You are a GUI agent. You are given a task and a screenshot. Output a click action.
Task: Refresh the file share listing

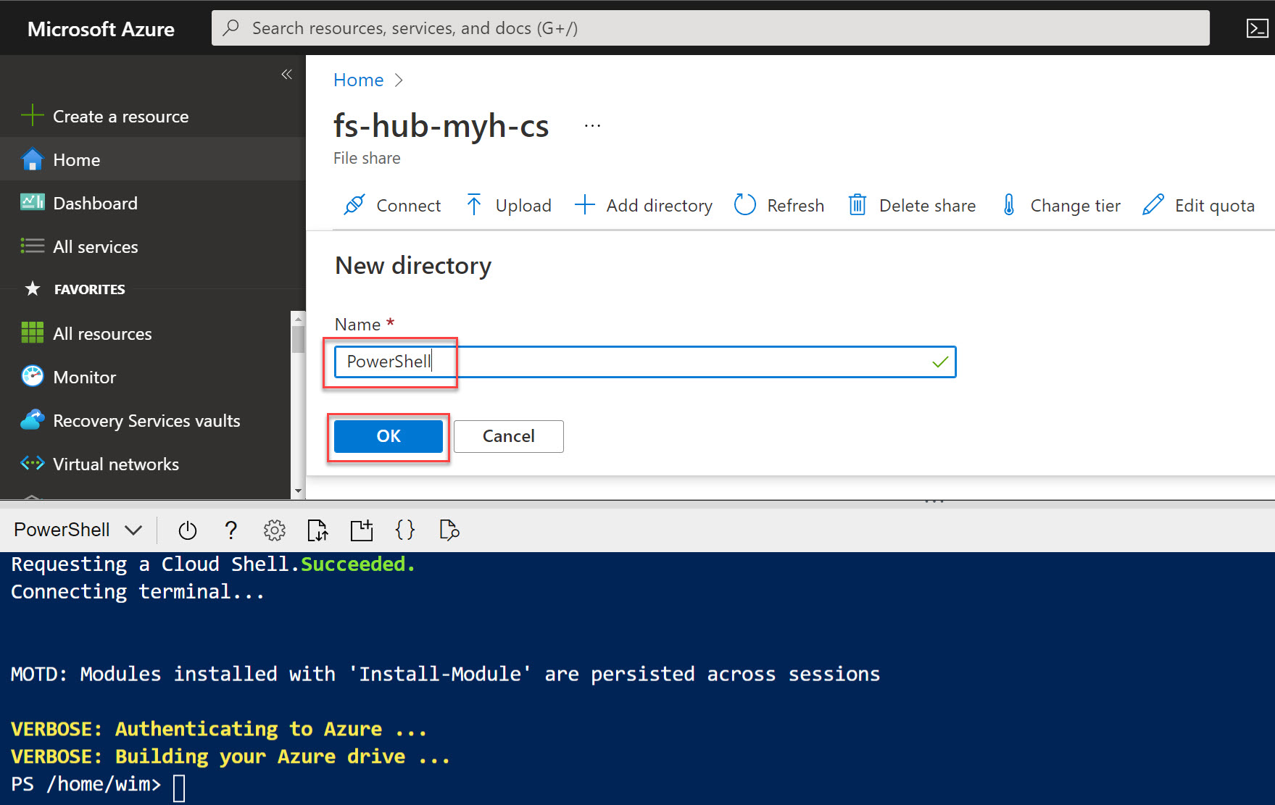tap(779, 205)
